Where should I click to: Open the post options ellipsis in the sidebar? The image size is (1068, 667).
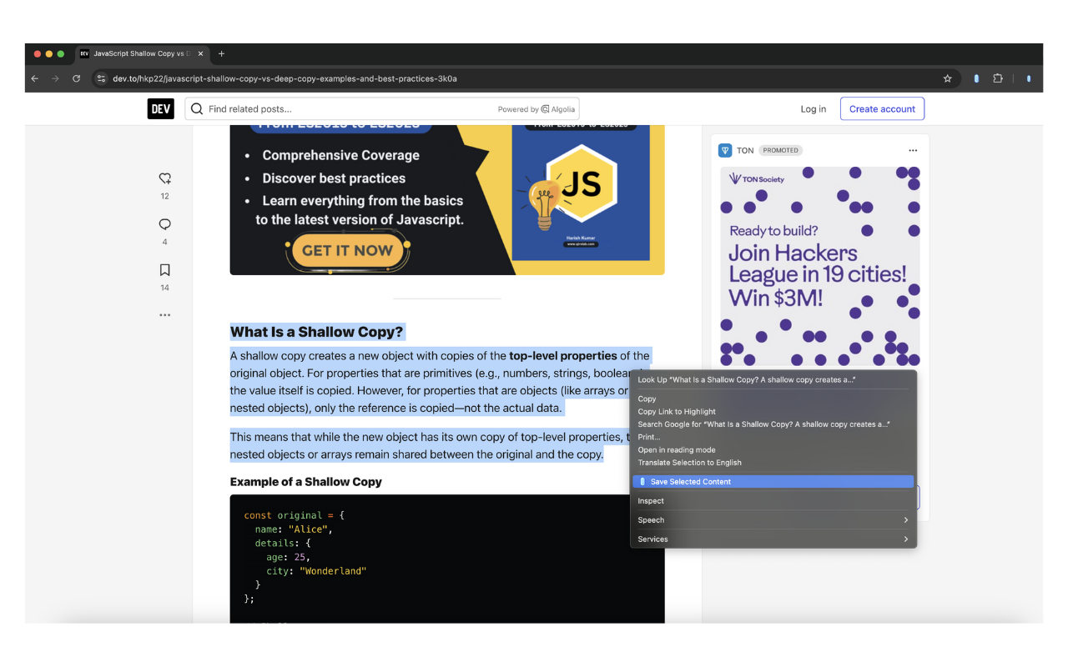(x=164, y=314)
